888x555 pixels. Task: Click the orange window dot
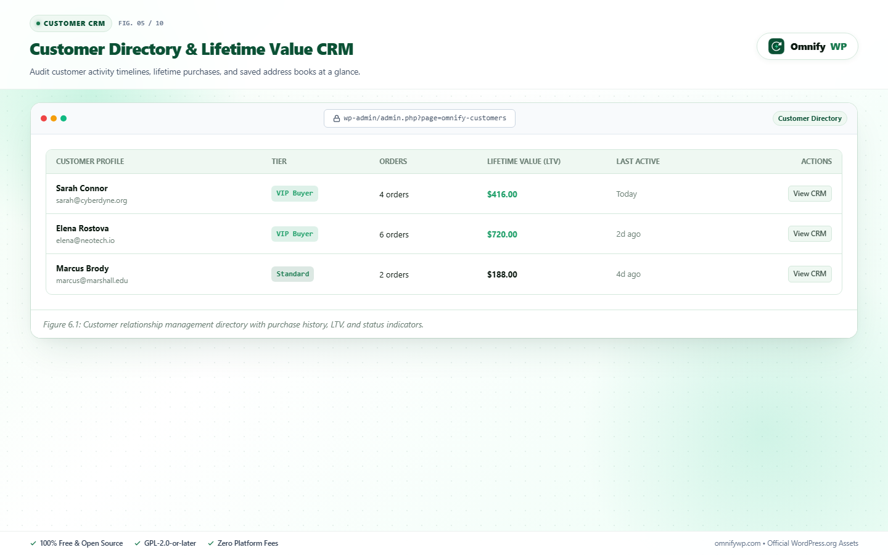coord(54,118)
